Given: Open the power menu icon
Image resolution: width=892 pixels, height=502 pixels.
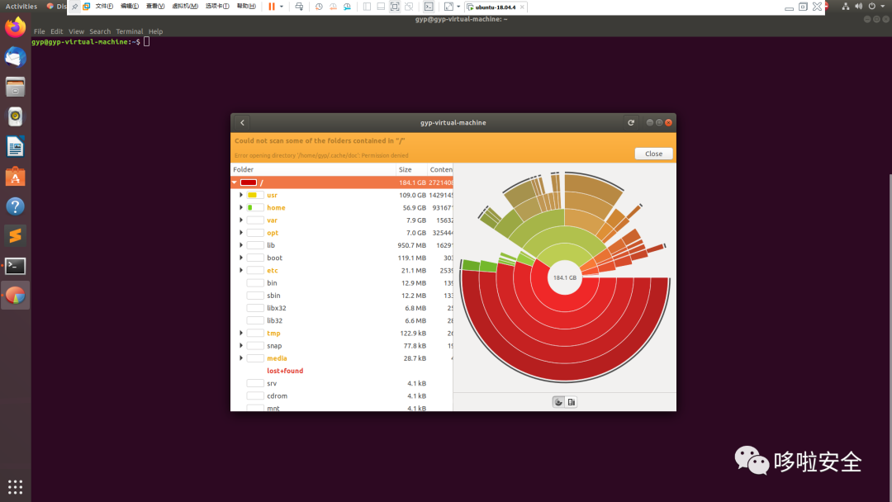Looking at the screenshot, I should click(x=871, y=7).
